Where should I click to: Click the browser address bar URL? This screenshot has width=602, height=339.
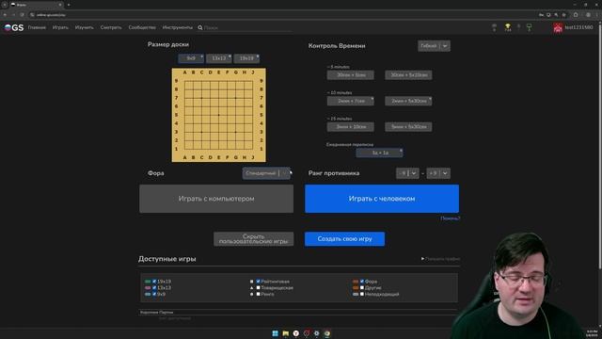click(51, 15)
